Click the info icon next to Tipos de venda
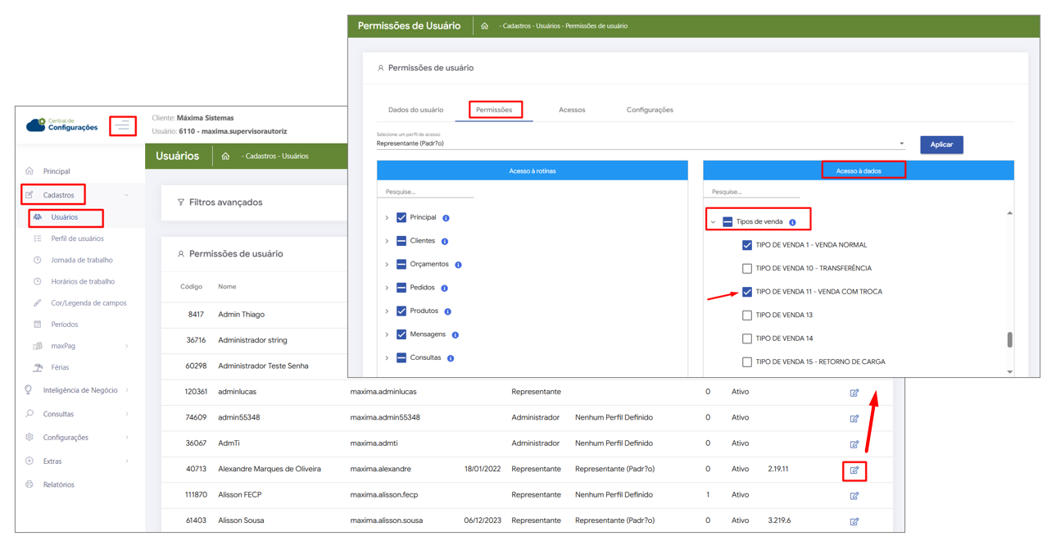The image size is (1056, 550). 792,222
